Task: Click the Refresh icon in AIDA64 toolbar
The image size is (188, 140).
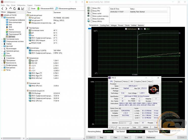Action: click(15, 9)
